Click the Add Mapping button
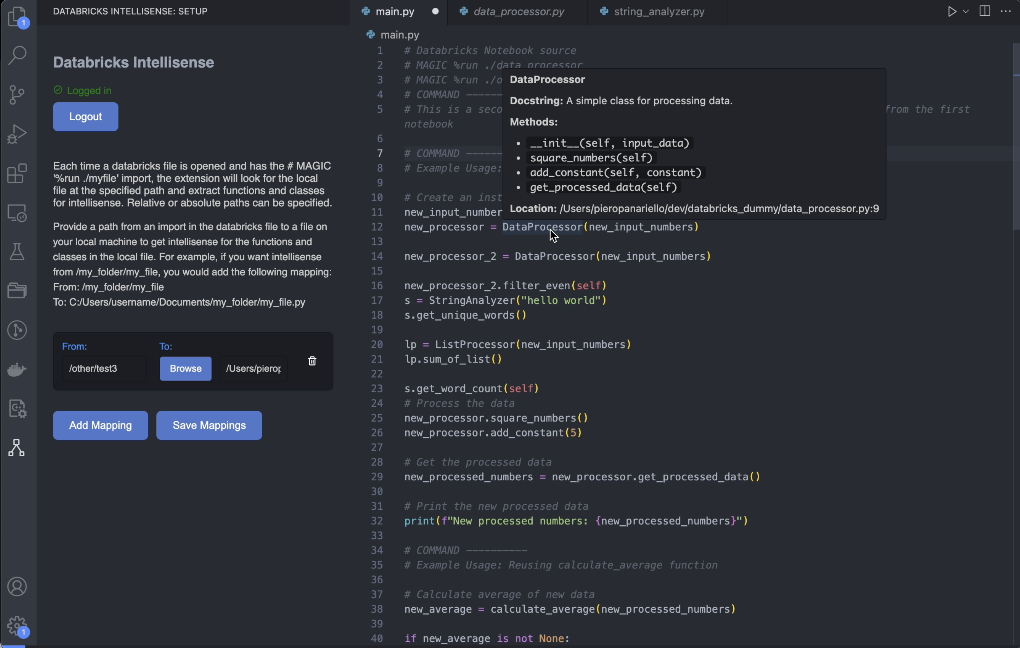1020x648 pixels. tap(101, 426)
